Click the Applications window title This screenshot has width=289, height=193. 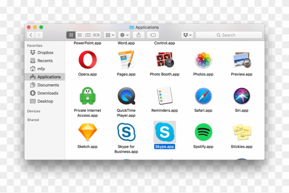point(147,27)
